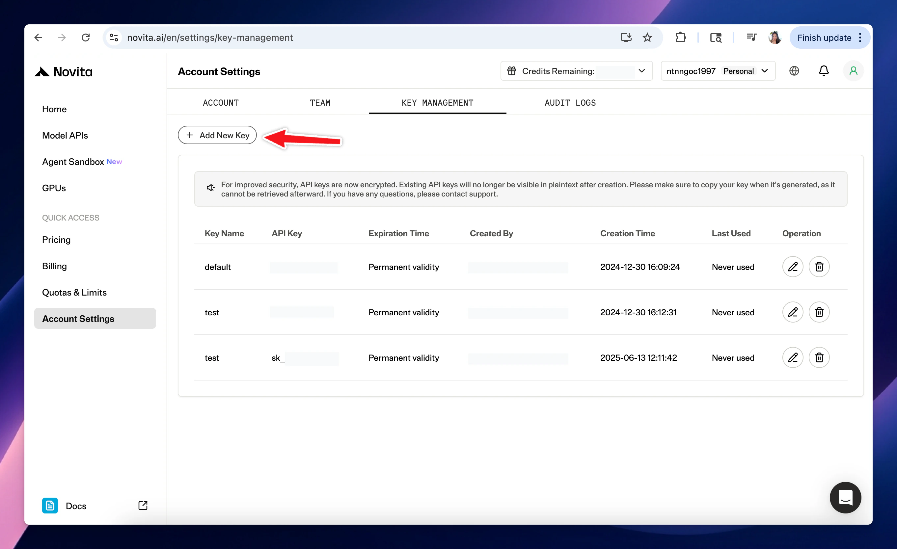Screen dimensions: 897x549
Task: Open the Chrome profile avatar
Action: [x=775, y=38]
